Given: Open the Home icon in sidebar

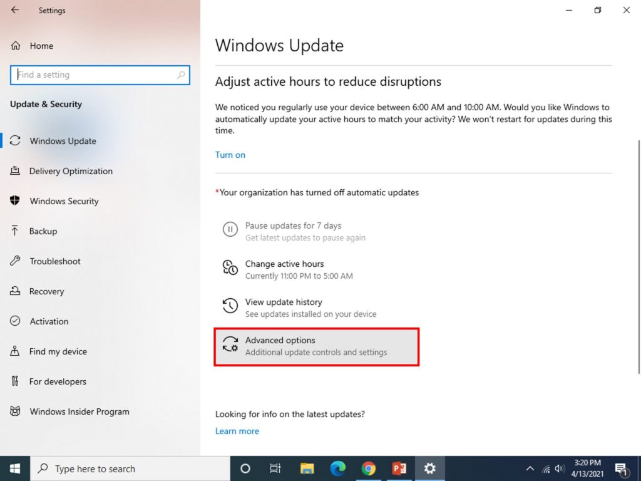Looking at the screenshot, I should (x=16, y=46).
